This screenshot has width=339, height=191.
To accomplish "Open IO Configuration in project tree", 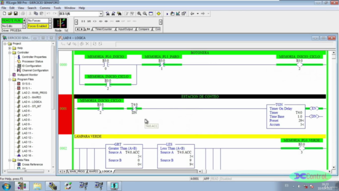I will click(32, 66).
